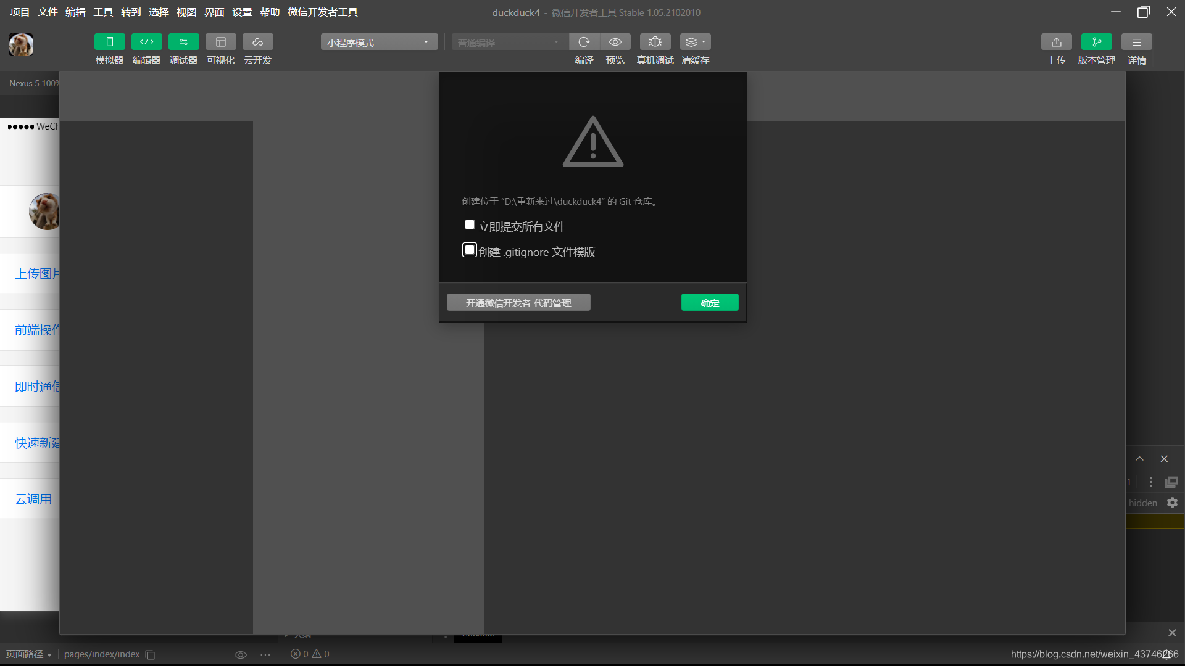
Task: Open the status bar more options ellipsis
Action: tap(265, 655)
